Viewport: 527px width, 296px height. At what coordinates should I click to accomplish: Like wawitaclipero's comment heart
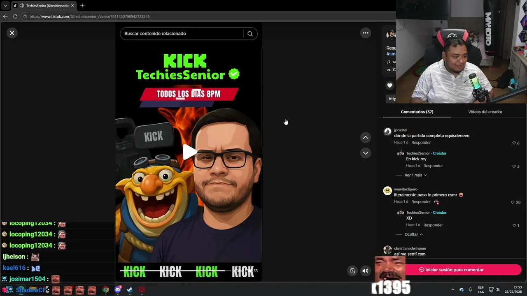(513, 202)
